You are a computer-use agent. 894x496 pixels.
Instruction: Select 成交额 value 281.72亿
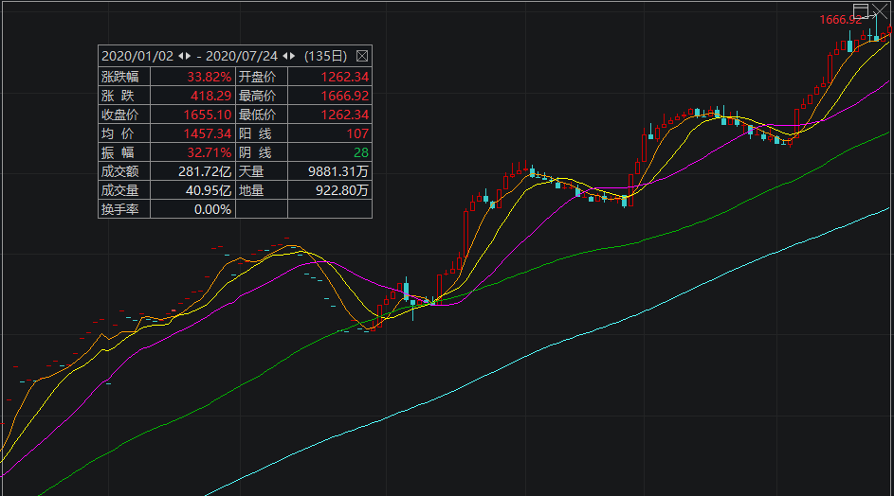205,170
